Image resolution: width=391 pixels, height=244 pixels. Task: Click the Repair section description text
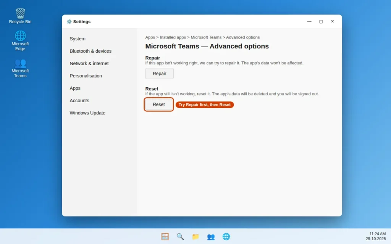click(224, 63)
